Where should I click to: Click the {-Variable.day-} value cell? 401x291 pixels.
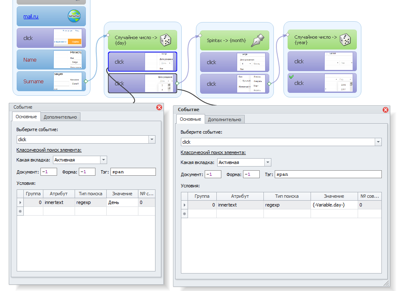pyautogui.click(x=334, y=205)
